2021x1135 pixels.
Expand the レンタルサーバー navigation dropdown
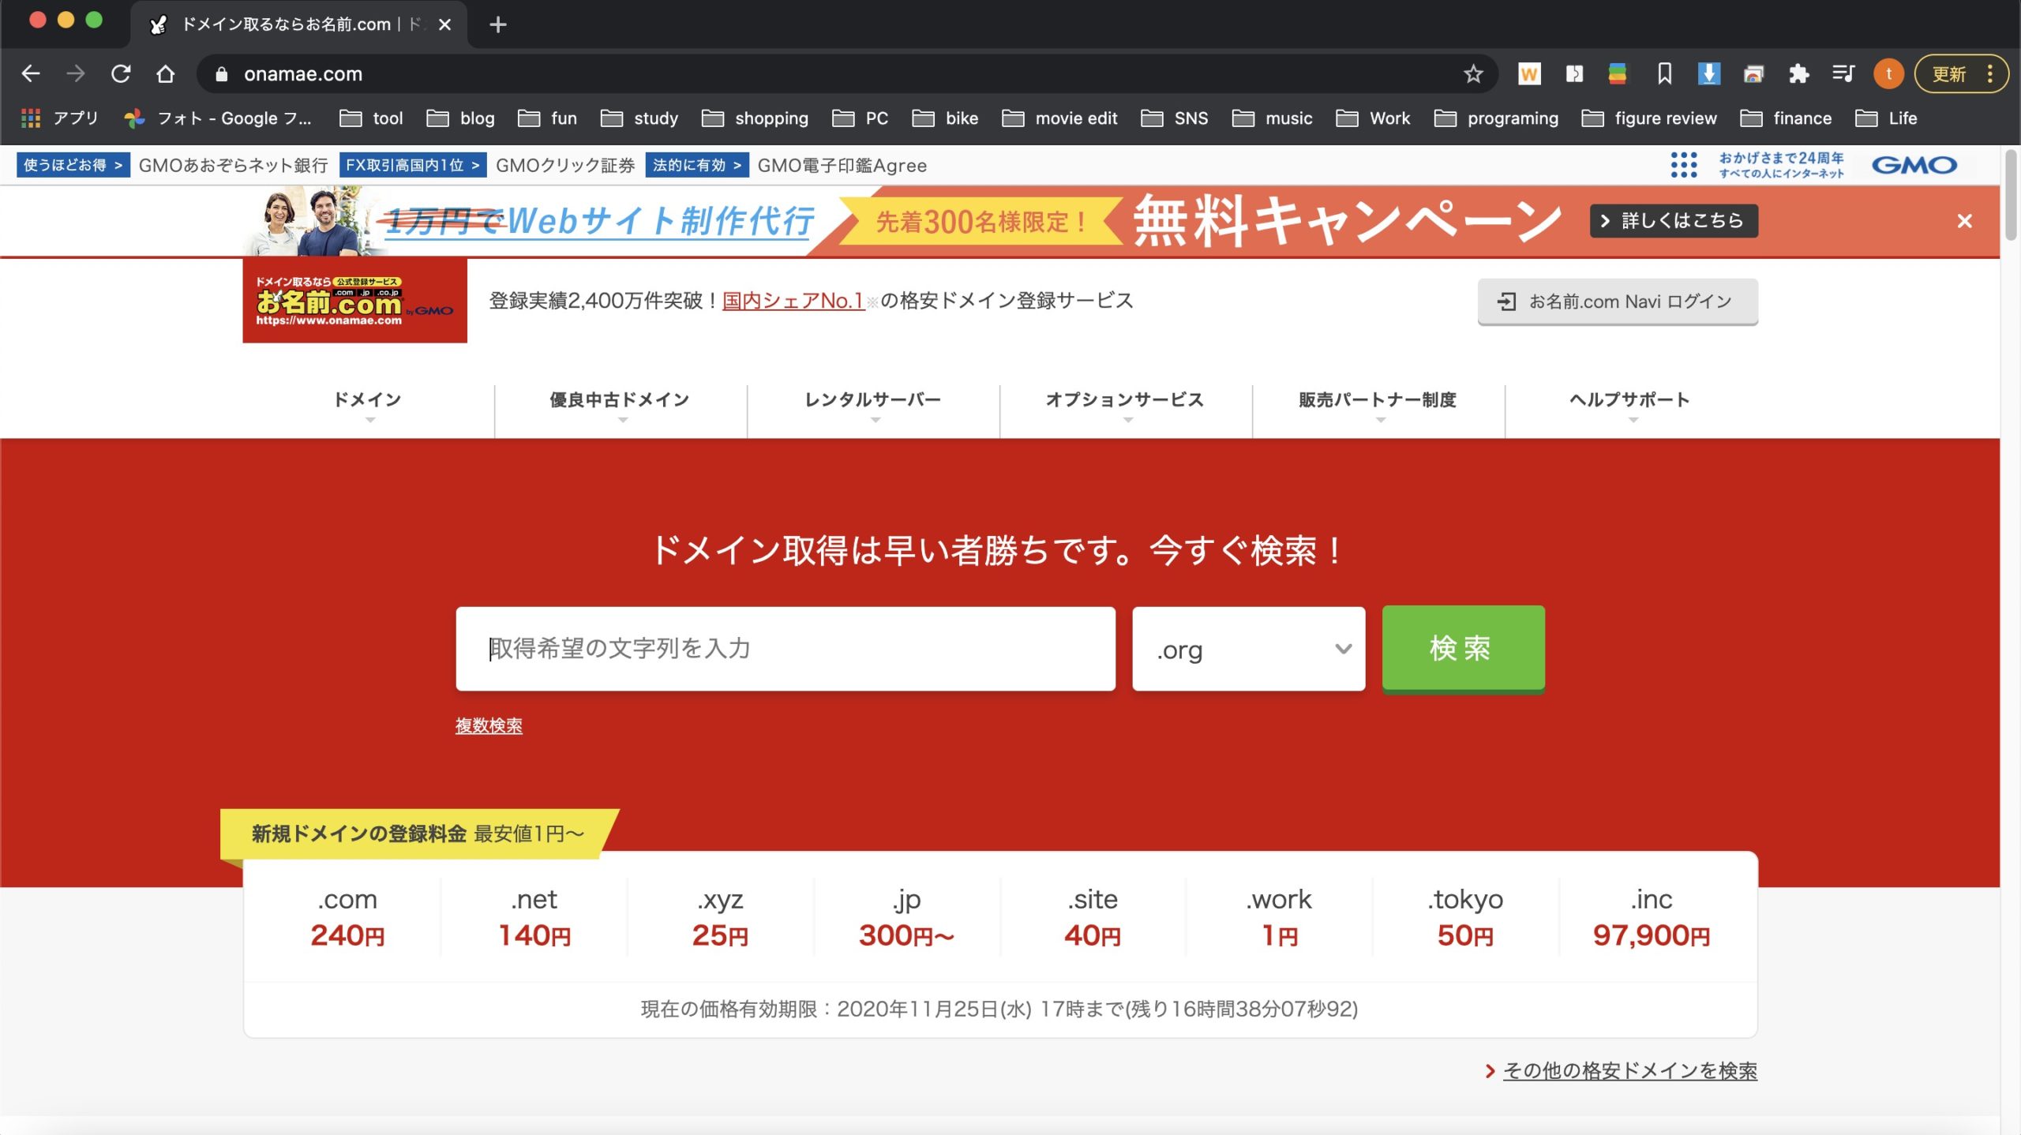872,400
